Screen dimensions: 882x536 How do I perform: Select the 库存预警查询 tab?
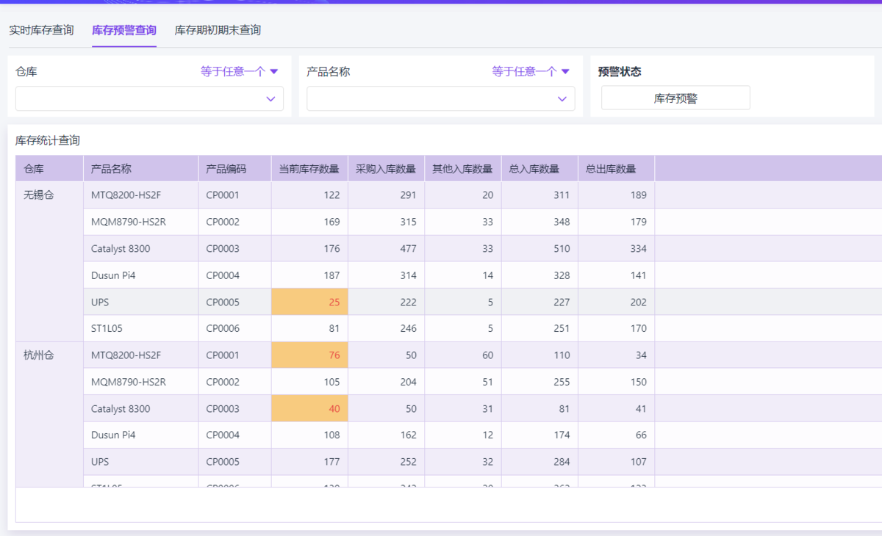[123, 30]
